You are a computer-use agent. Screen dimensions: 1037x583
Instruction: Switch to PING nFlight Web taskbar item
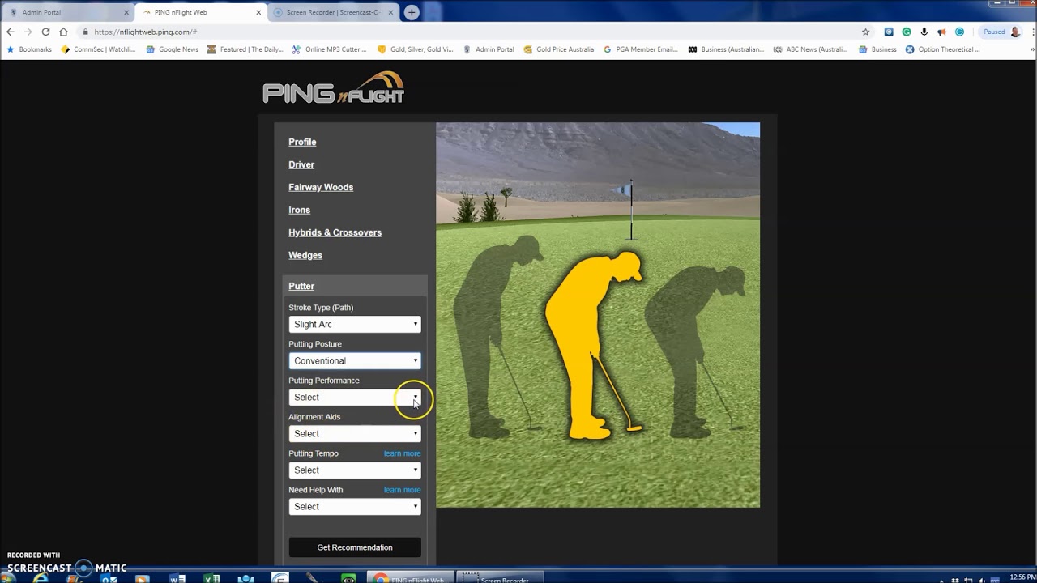409,578
